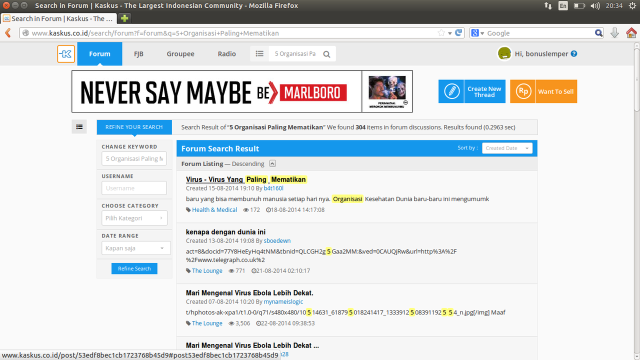Click the tag icon beside Health & Medical
Image resolution: width=640 pixels, height=360 pixels.
point(188,210)
